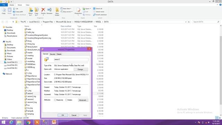Click the Name column header
The width and height of the screenshot is (222, 125).
coord(27,26)
